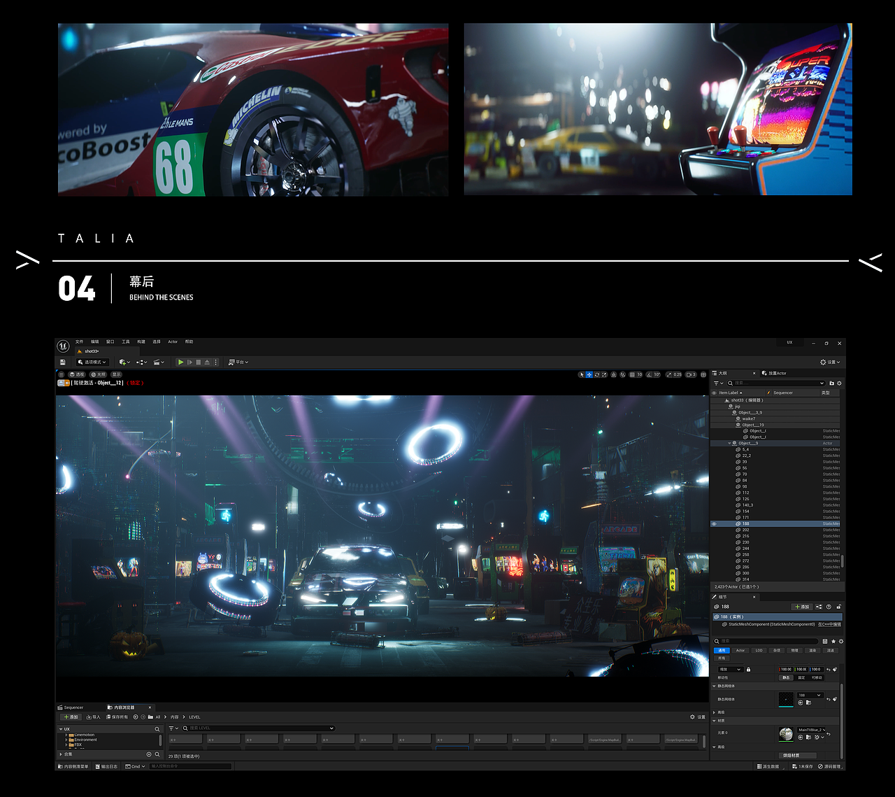Toggle visibility eye for item 188

point(714,523)
